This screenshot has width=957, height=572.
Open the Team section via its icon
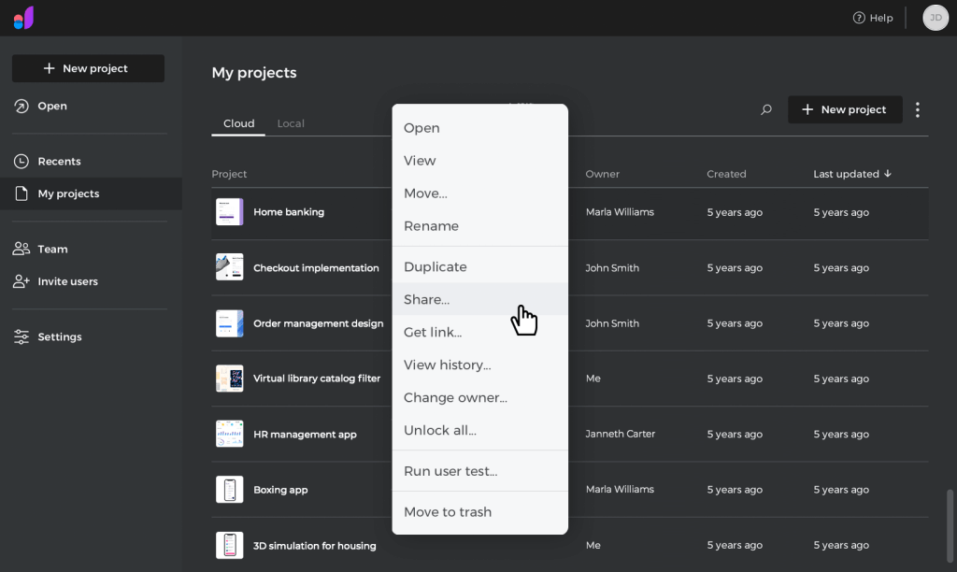[x=21, y=249]
